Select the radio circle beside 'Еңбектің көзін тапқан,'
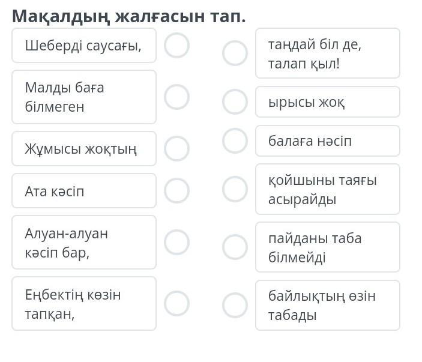 (176, 303)
